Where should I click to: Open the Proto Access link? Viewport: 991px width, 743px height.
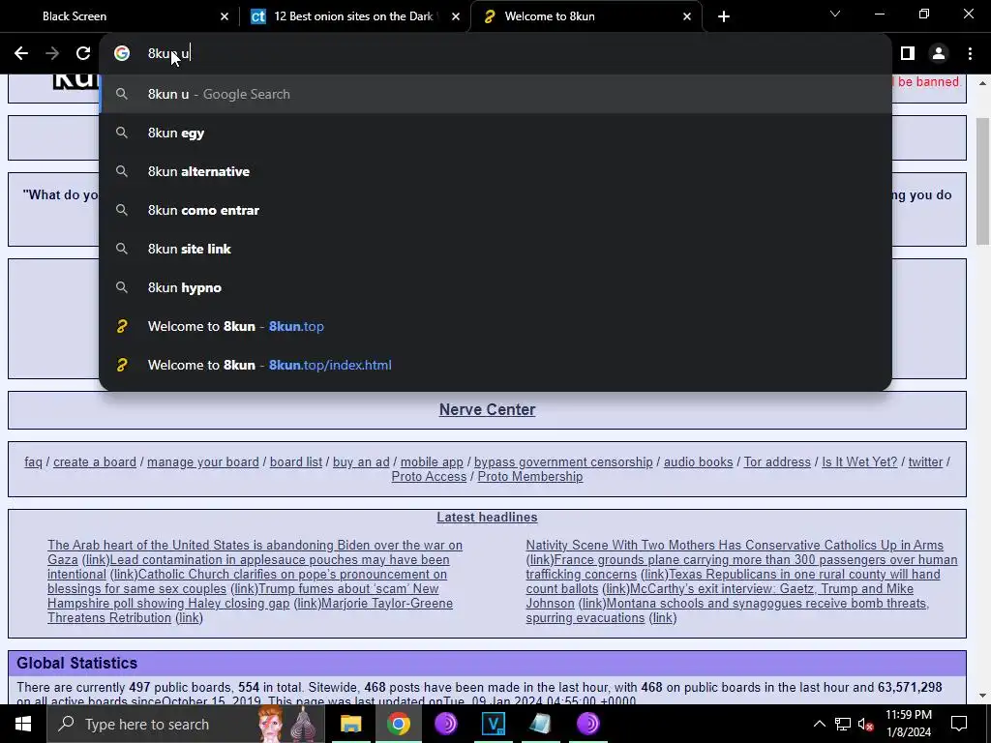tap(429, 476)
